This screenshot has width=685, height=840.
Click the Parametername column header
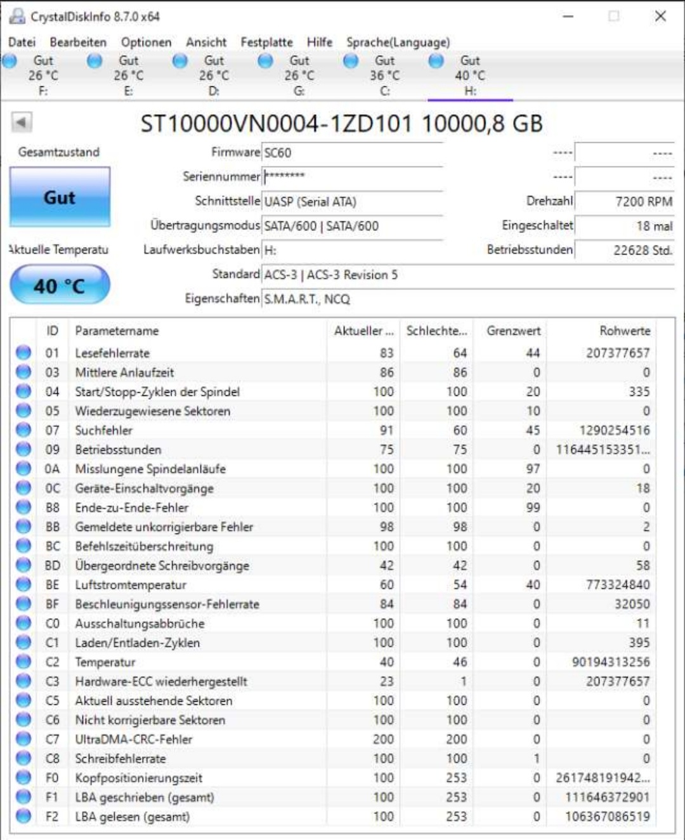[x=197, y=331]
